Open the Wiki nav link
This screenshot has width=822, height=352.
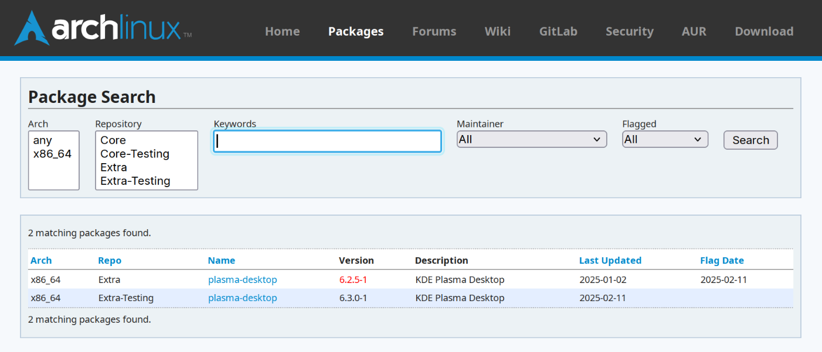point(497,32)
